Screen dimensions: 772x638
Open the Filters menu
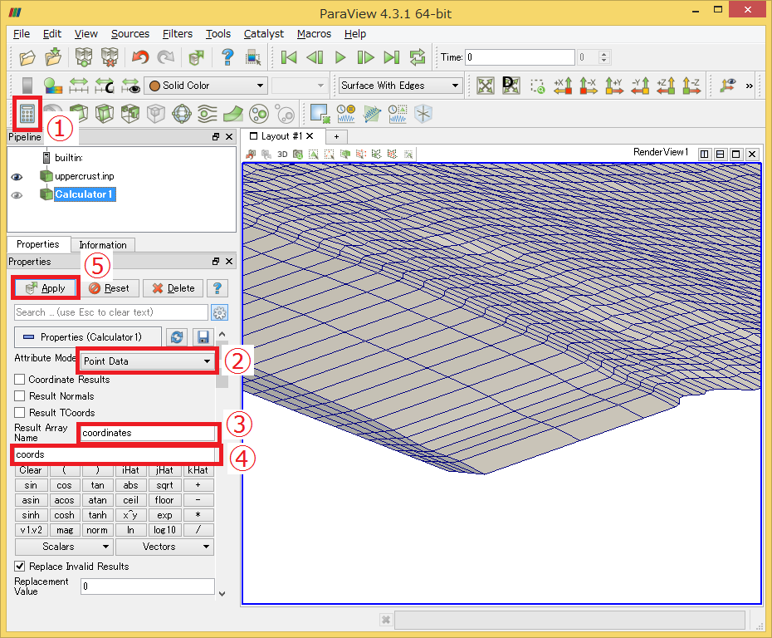[178, 34]
